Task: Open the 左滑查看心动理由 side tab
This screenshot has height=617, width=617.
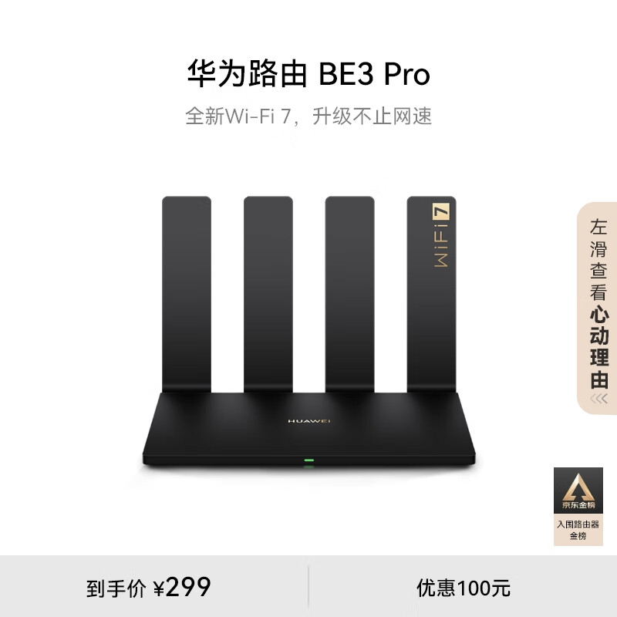Action: pos(597,308)
